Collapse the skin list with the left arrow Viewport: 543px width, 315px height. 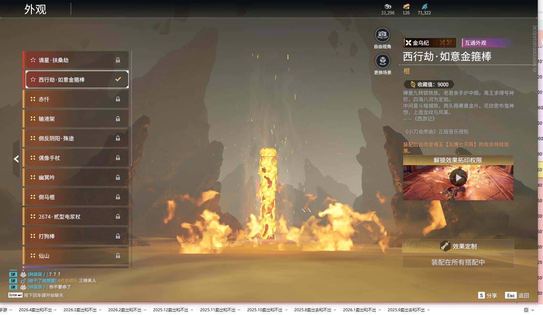pyautogui.click(x=16, y=159)
